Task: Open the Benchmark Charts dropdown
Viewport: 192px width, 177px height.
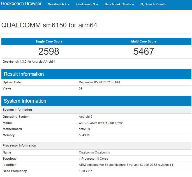Action: (119, 4)
